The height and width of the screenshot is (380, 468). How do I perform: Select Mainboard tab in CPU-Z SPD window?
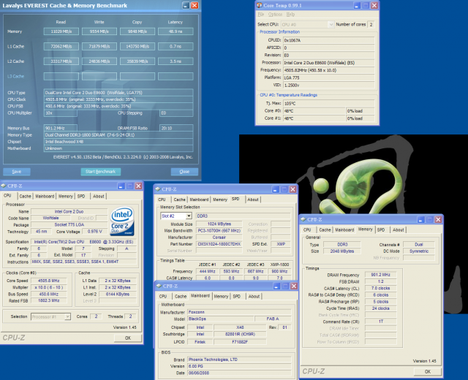pos(199,199)
